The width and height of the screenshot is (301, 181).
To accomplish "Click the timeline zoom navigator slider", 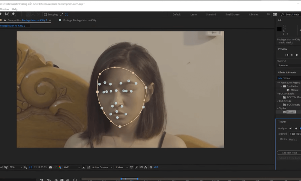I will coord(129,179).
